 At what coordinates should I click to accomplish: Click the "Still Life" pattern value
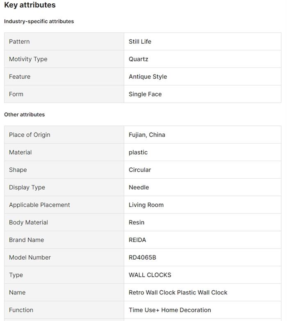pyautogui.click(x=140, y=42)
